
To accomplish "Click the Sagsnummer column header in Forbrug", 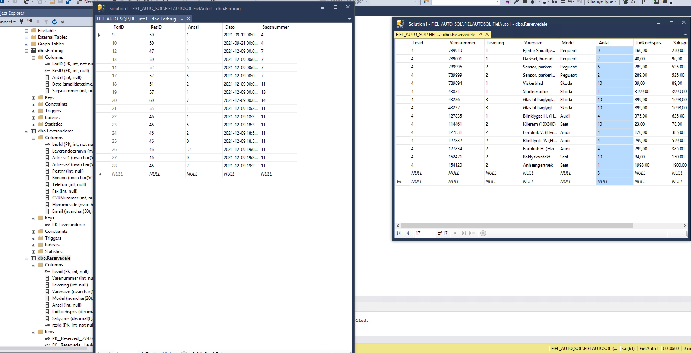I will [x=278, y=27].
